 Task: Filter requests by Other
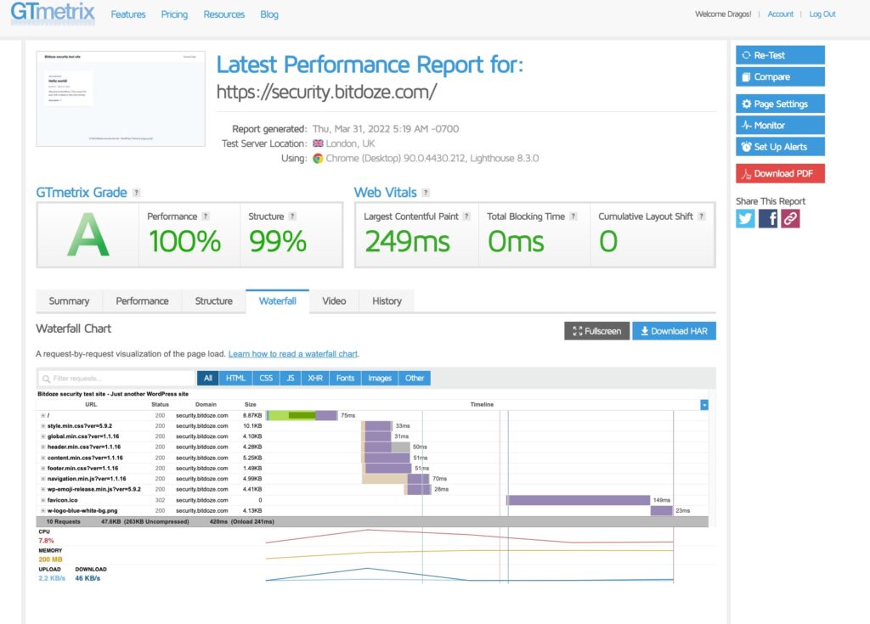[415, 379]
